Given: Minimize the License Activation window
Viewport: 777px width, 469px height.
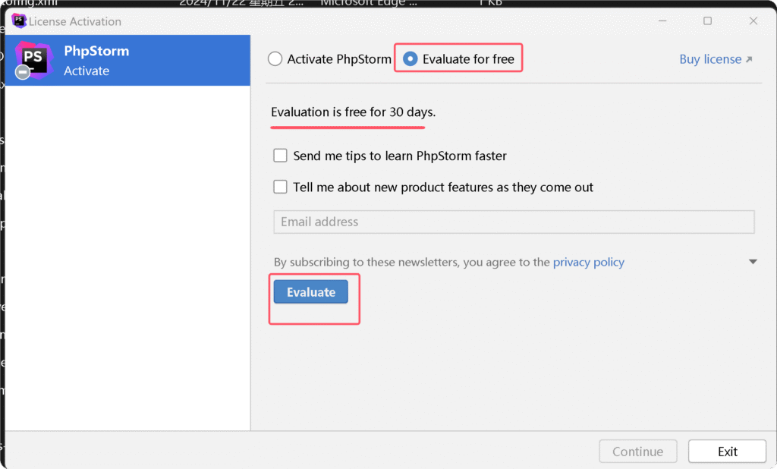Looking at the screenshot, I should point(662,20).
